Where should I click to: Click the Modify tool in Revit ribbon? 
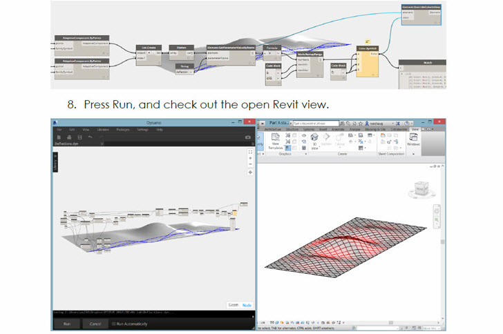tap(260, 140)
